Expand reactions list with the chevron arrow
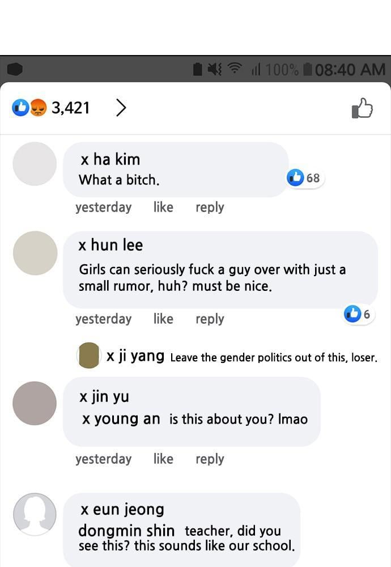Image resolution: width=391 pixels, height=567 pixels. click(121, 107)
